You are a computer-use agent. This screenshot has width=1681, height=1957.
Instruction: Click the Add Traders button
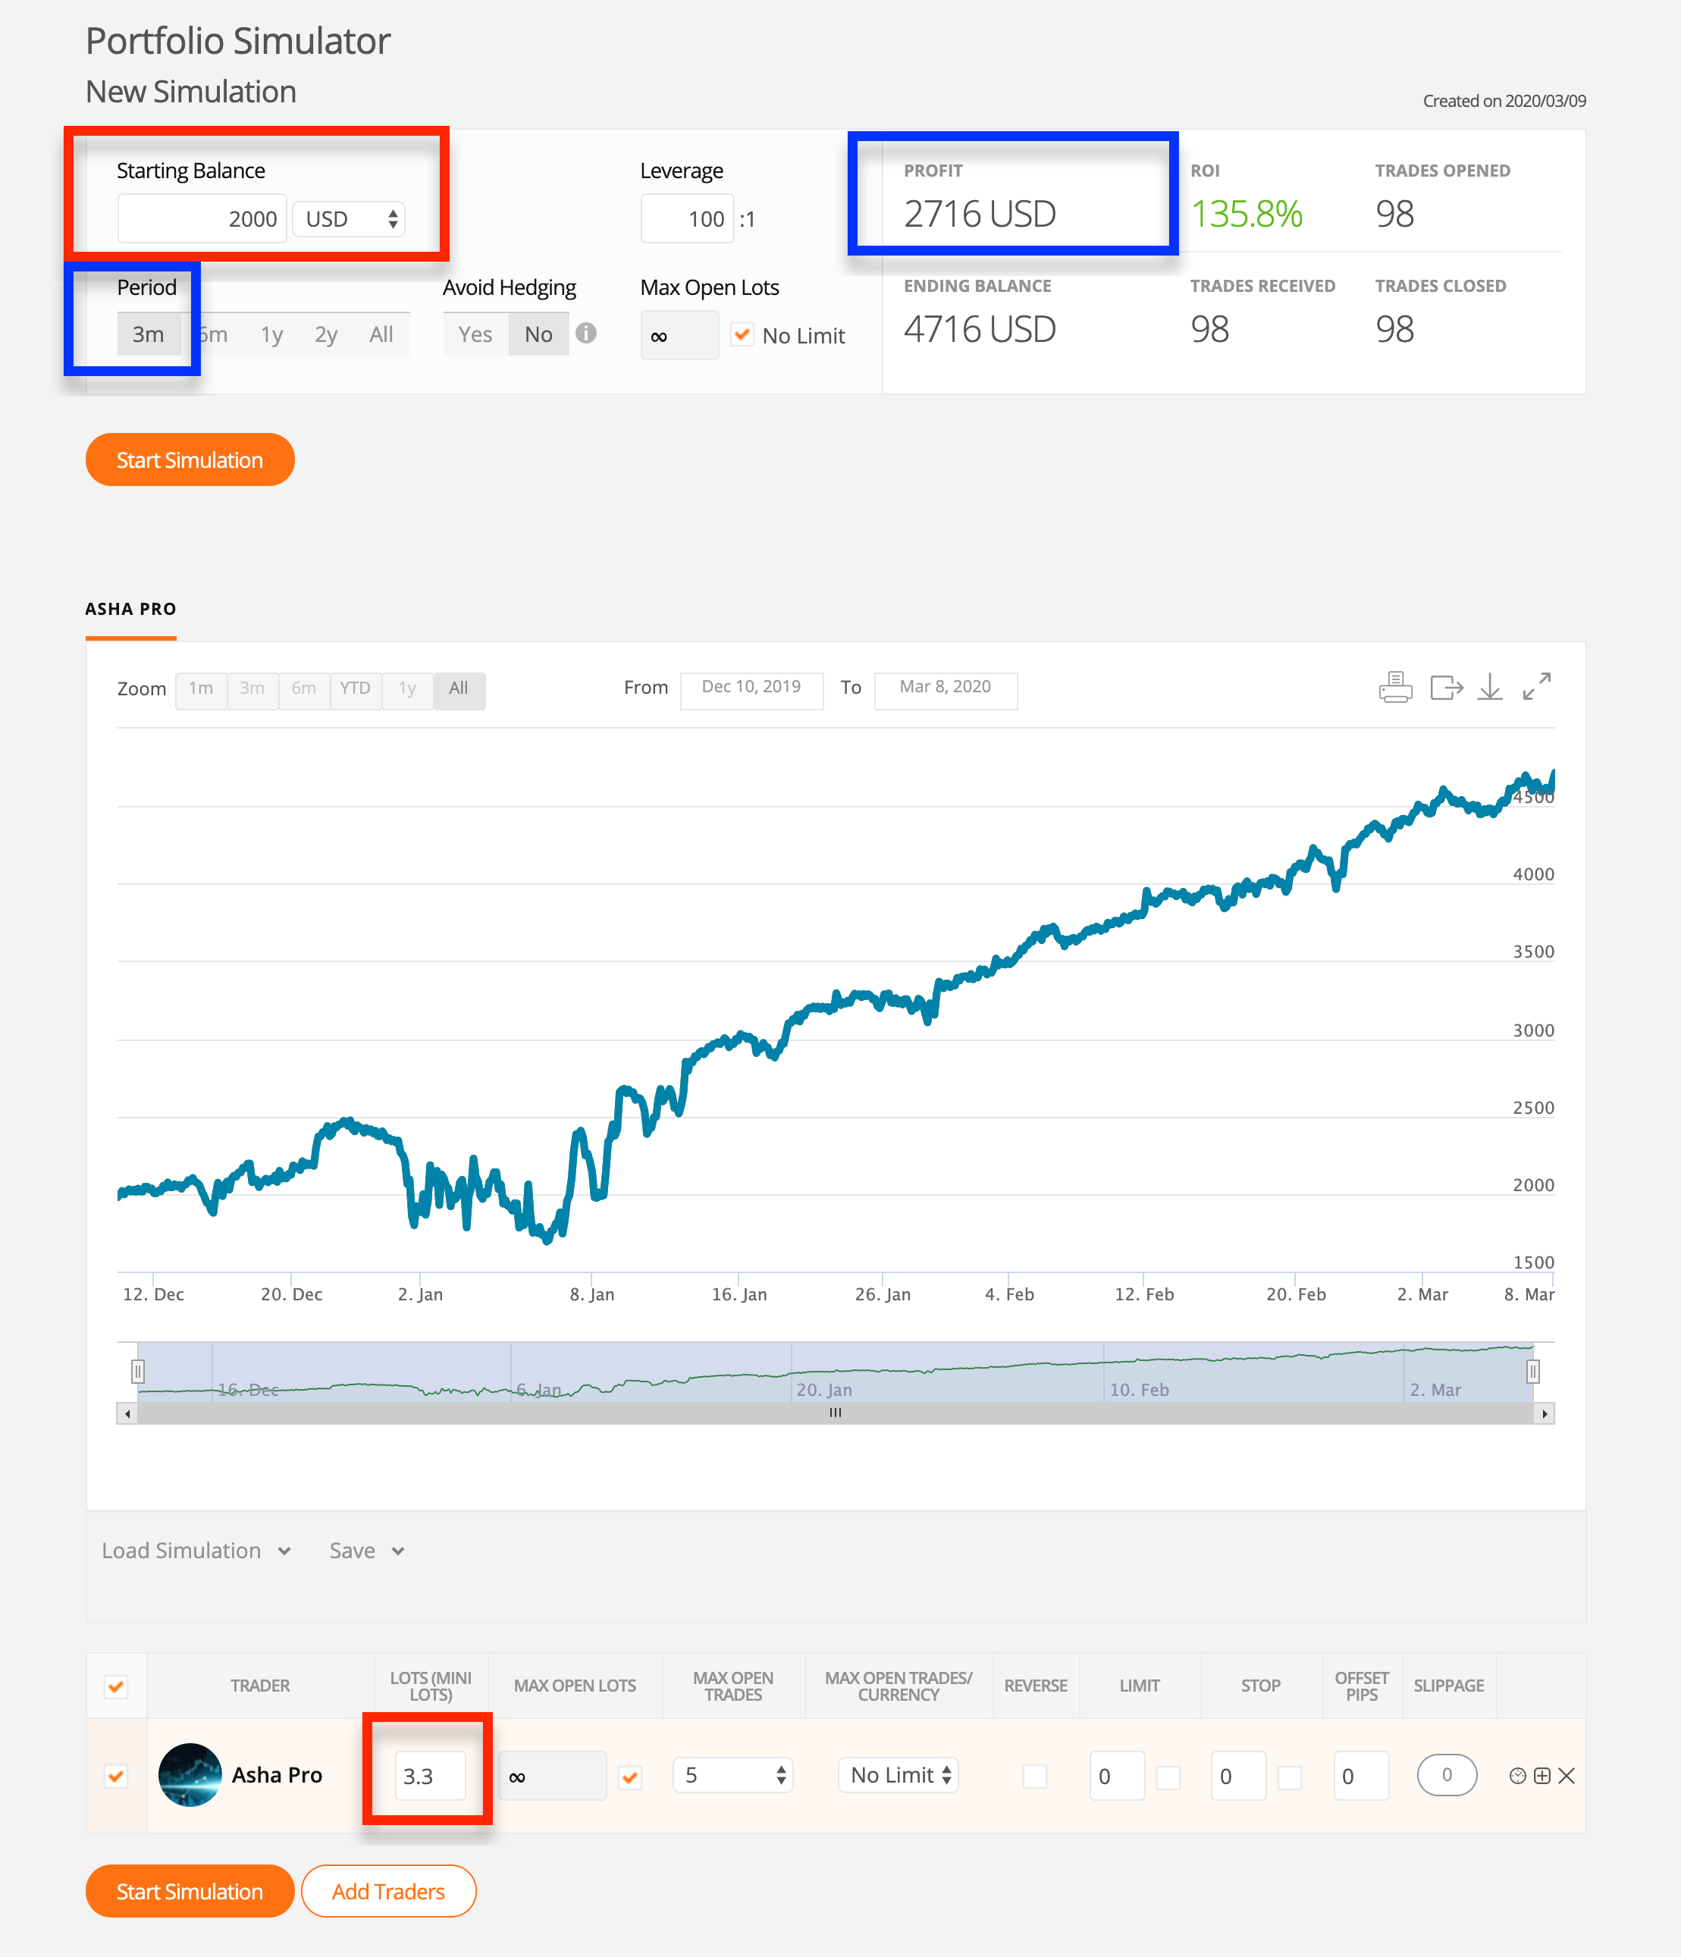coord(388,1891)
